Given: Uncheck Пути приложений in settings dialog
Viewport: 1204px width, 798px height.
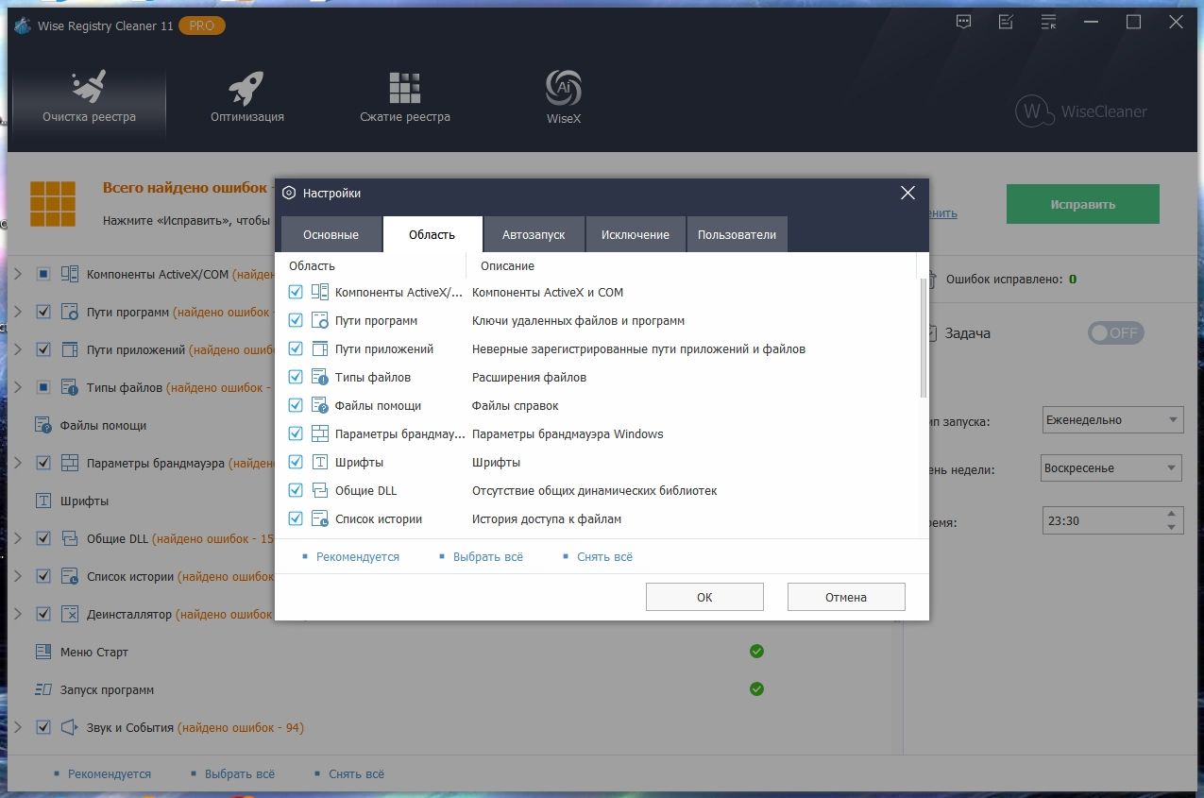Looking at the screenshot, I should pos(296,348).
